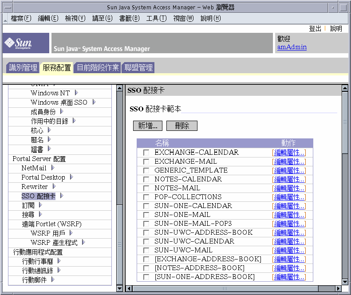Open the 編輯(E) menu
351x295 pixels.
(x=48, y=18)
